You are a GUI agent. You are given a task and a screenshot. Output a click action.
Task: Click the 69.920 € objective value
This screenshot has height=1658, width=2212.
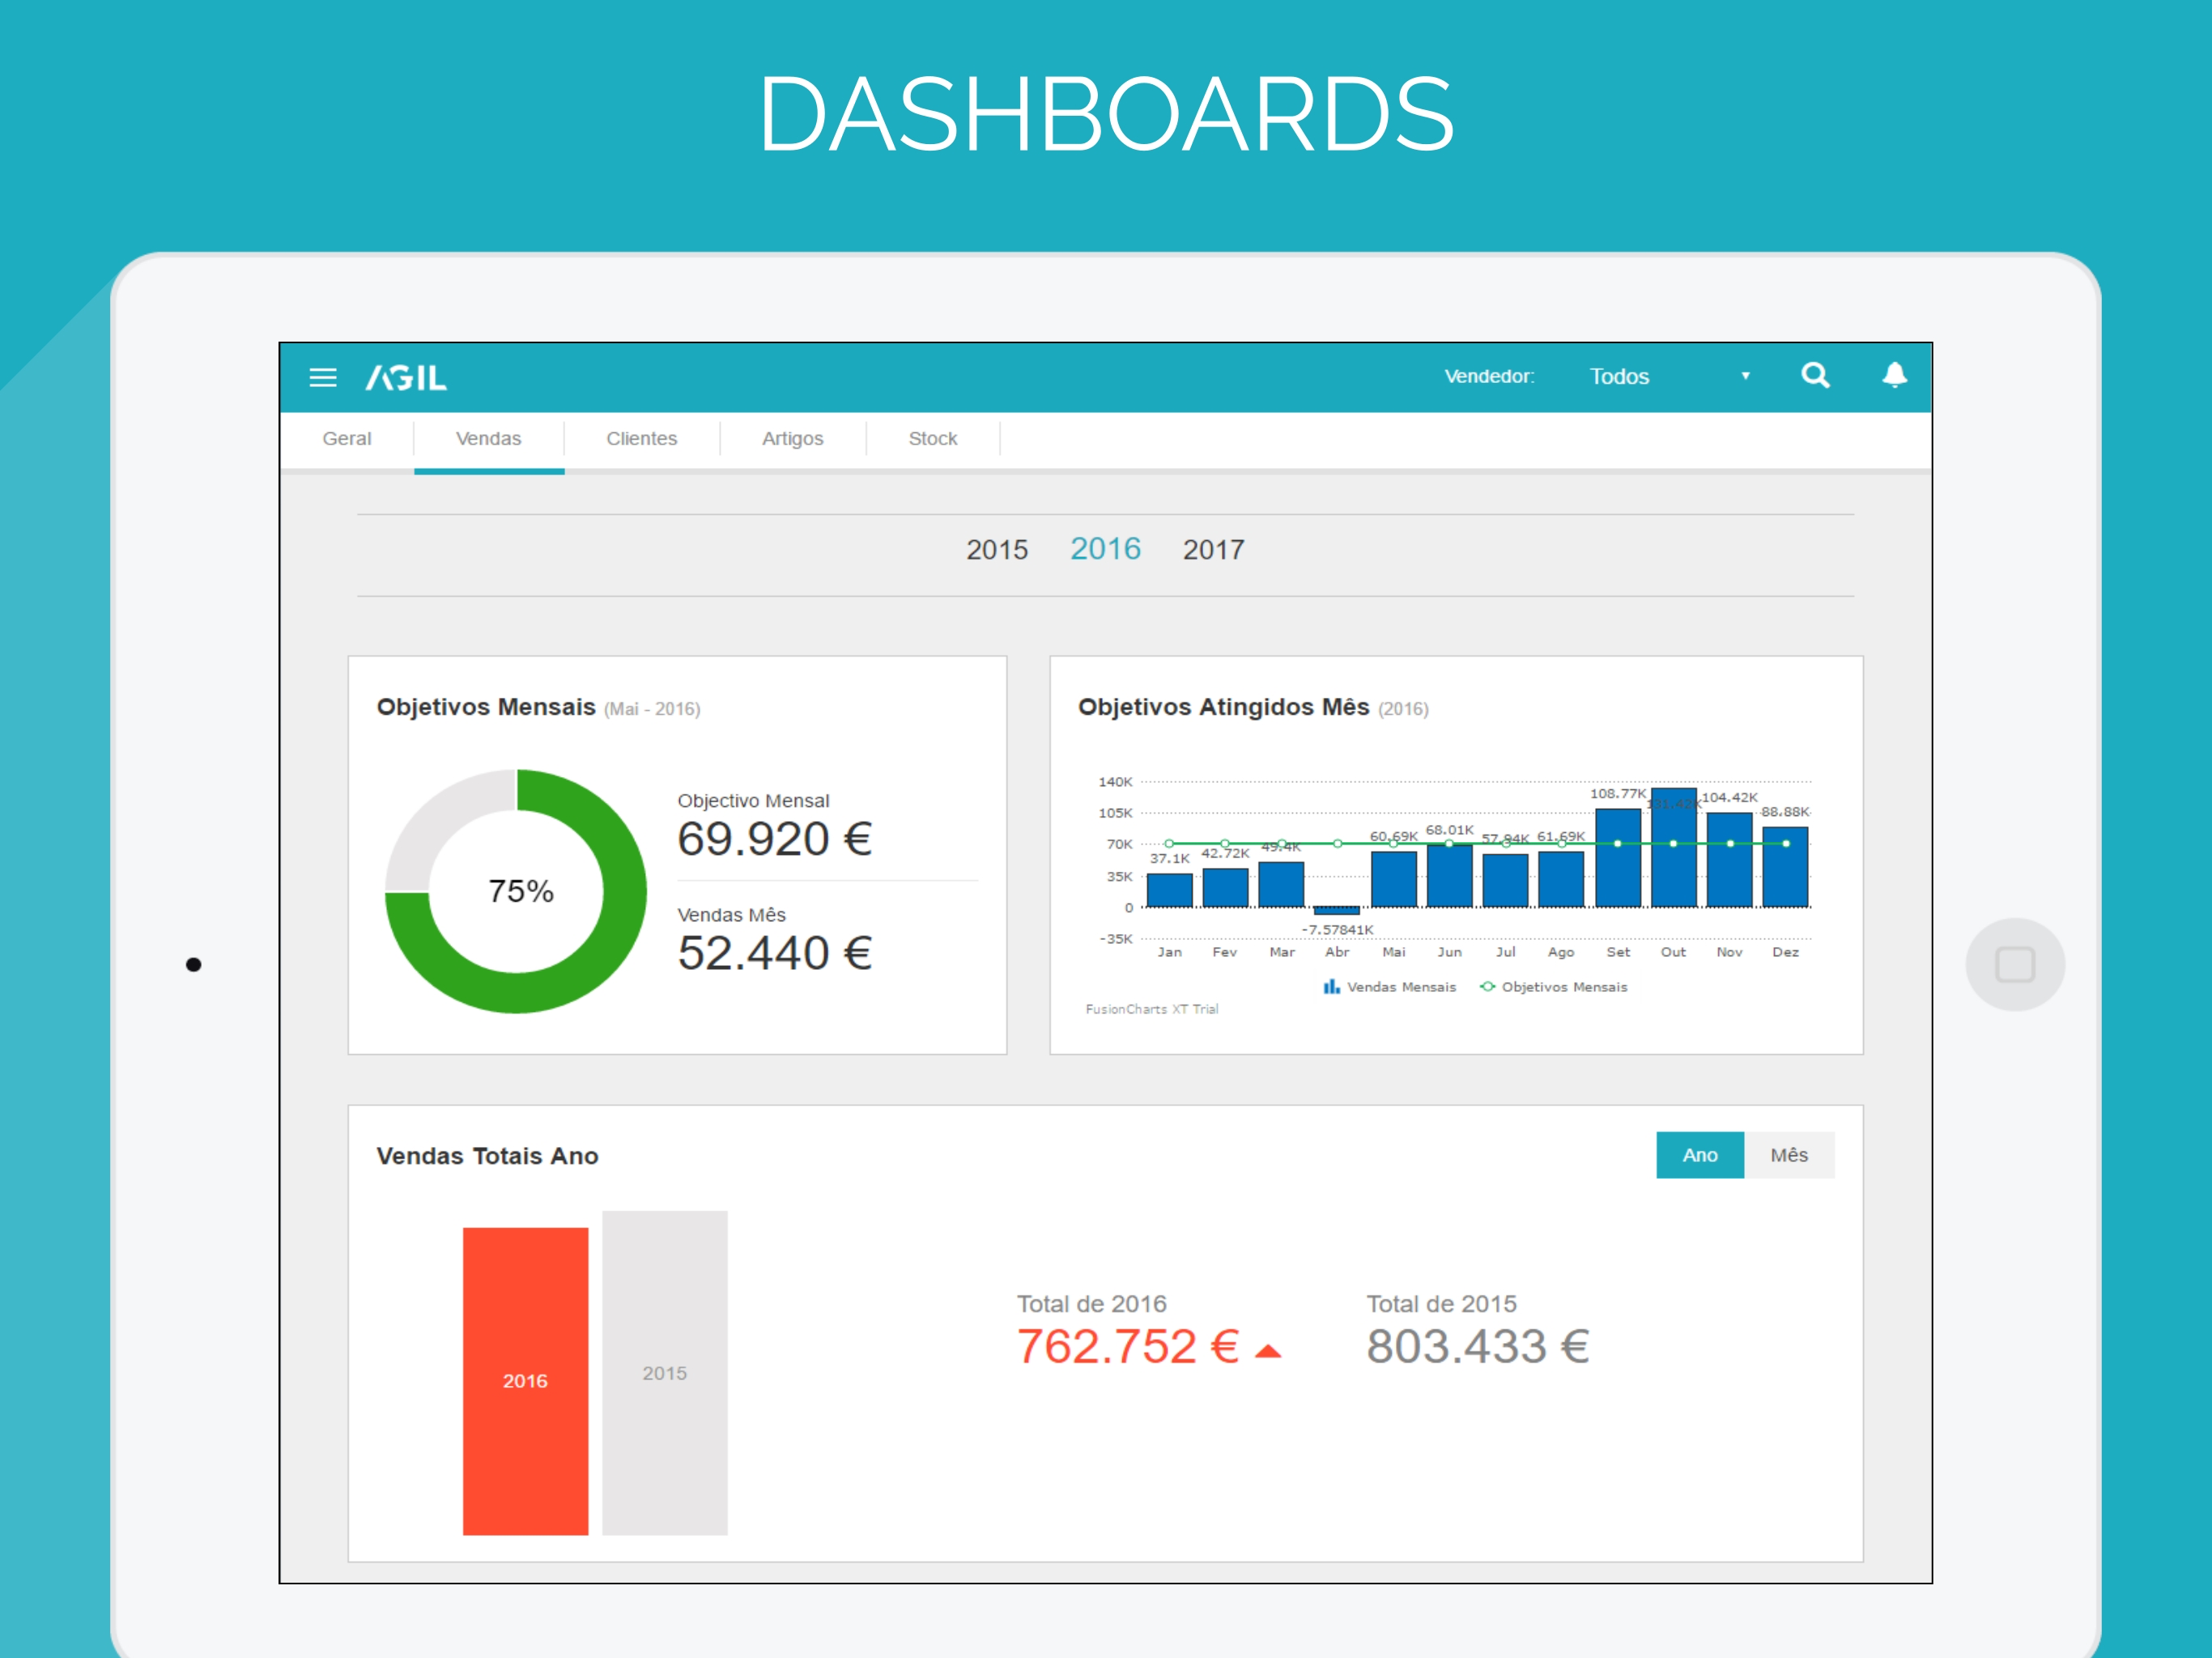(x=775, y=838)
